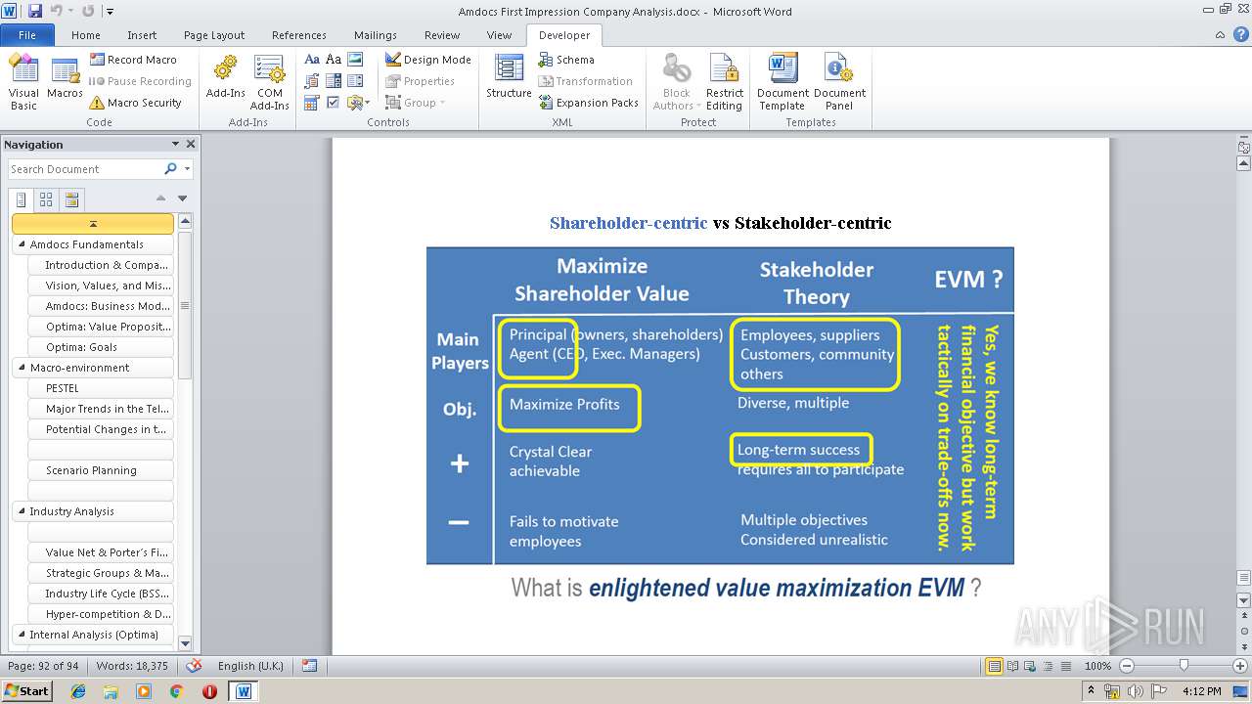Open the View tab
This screenshot has height=704, width=1252.
(x=499, y=35)
